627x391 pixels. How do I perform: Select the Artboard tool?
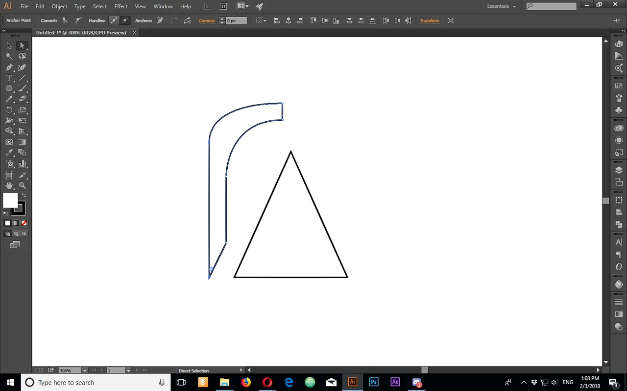[x=9, y=175]
